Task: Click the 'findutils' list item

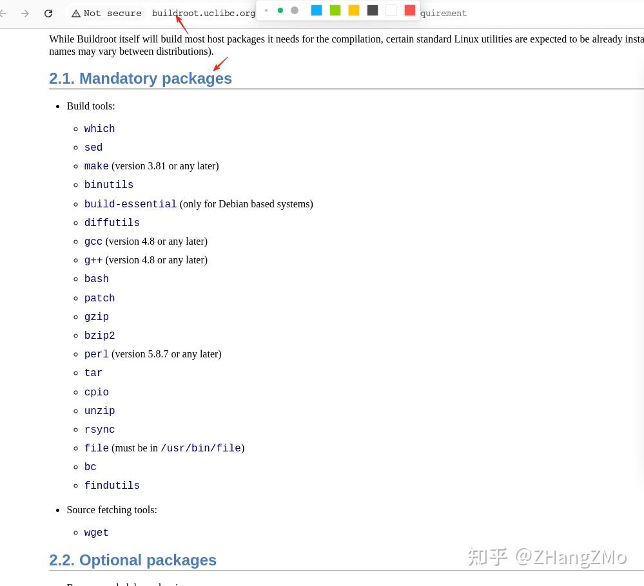Action: [112, 486]
